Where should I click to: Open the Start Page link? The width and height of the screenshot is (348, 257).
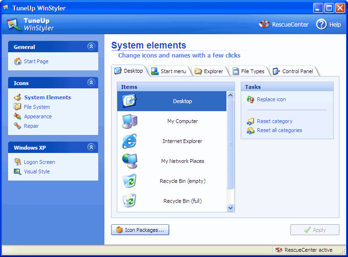click(x=36, y=61)
